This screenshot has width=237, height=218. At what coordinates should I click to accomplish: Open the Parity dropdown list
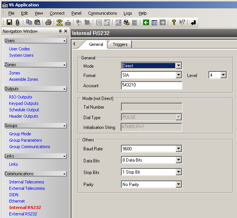click(x=179, y=185)
